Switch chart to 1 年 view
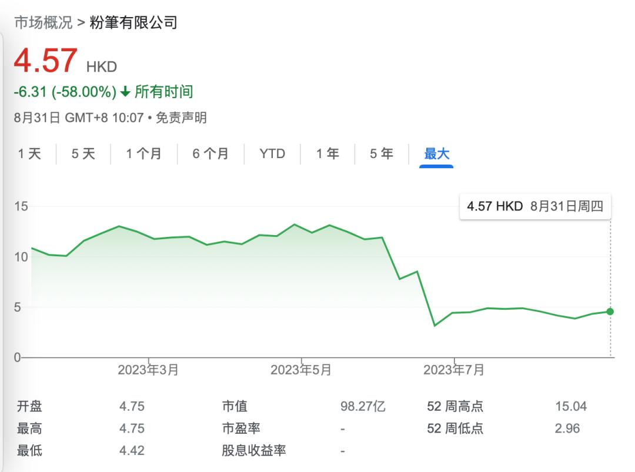This screenshot has width=635, height=472. click(x=327, y=154)
